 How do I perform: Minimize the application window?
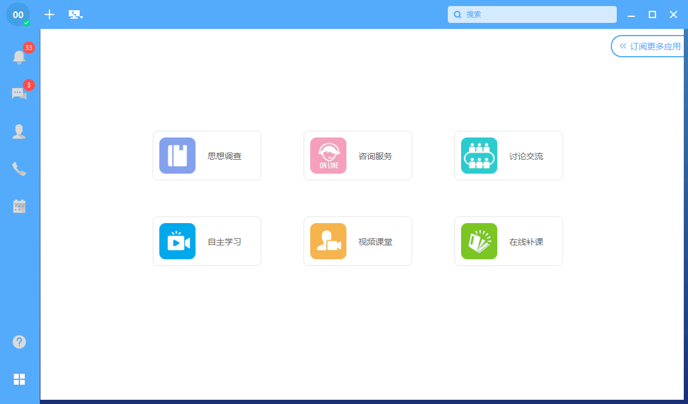pos(631,14)
